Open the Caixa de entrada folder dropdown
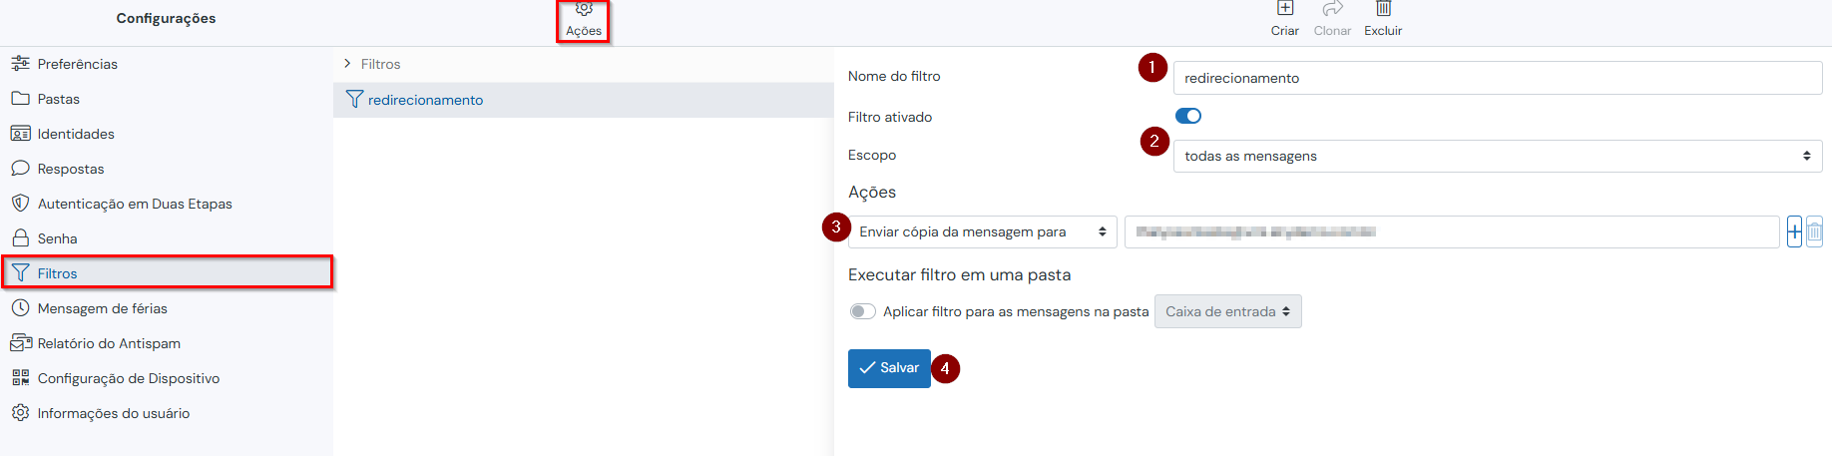The height and width of the screenshot is (456, 1832). tap(1227, 311)
